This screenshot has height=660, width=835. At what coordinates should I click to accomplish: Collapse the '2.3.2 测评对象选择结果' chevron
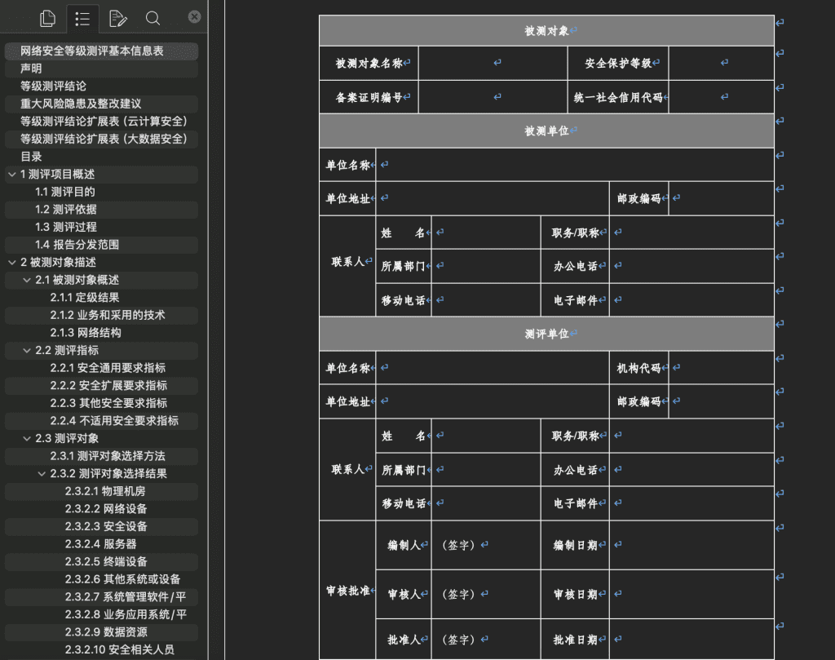[42, 474]
